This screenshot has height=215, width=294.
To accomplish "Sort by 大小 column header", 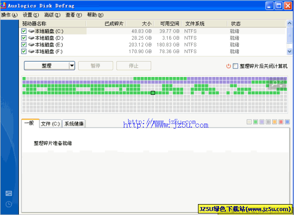I will coord(140,23).
